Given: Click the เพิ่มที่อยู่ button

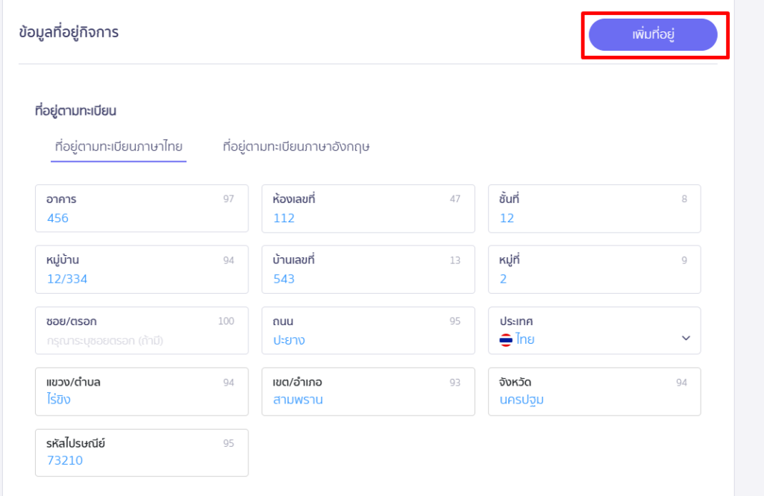Looking at the screenshot, I should pyautogui.click(x=653, y=35).
